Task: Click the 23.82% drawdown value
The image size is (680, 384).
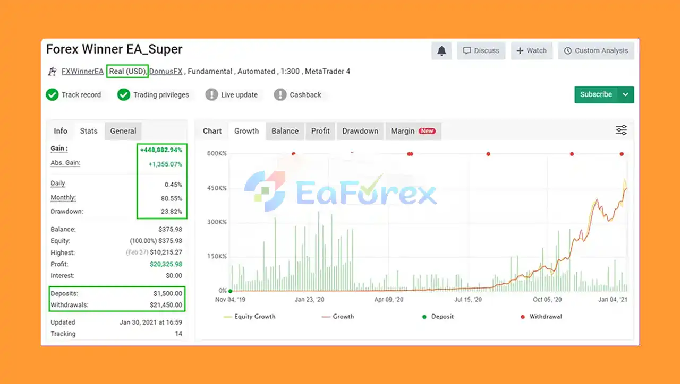Action: pyautogui.click(x=171, y=212)
